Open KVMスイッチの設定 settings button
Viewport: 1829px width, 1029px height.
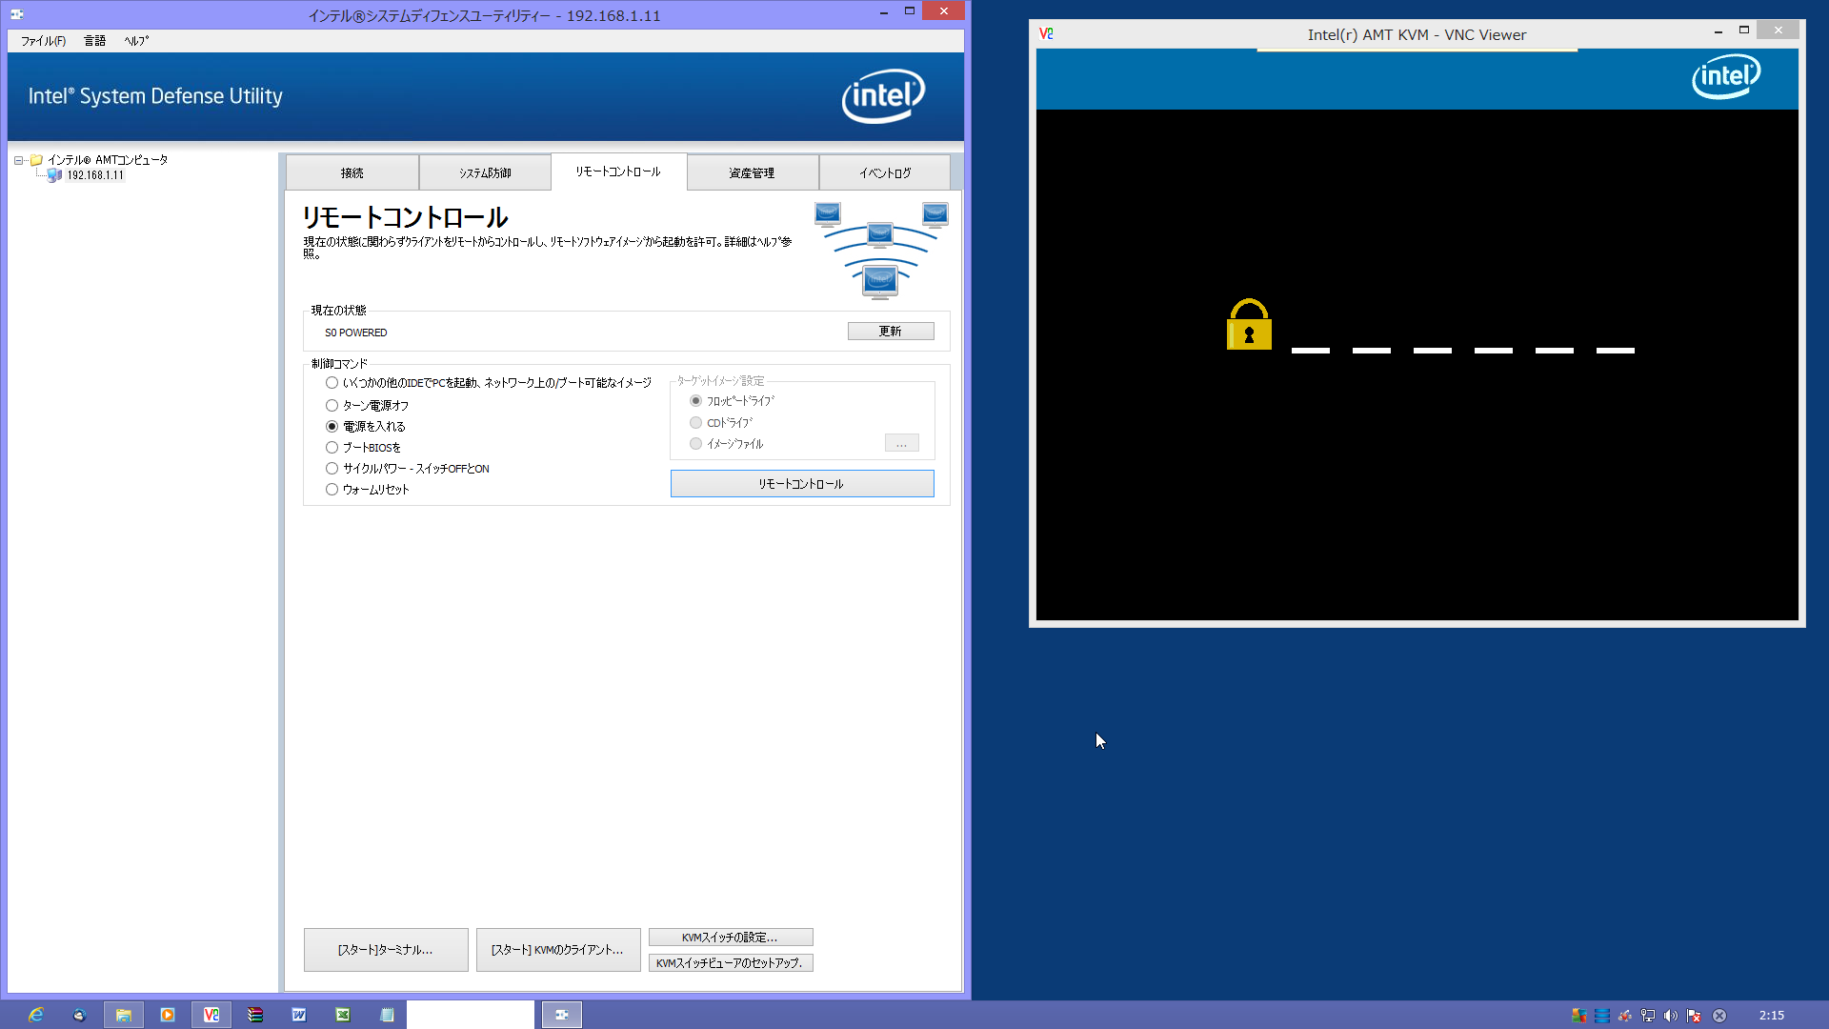[x=730, y=938]
